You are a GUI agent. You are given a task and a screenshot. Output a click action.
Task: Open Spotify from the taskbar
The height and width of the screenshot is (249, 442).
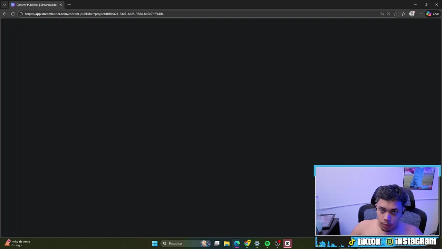(267, 243)
